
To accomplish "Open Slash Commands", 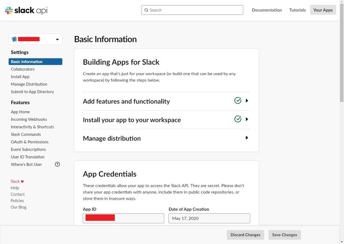I will click(26, 134).
